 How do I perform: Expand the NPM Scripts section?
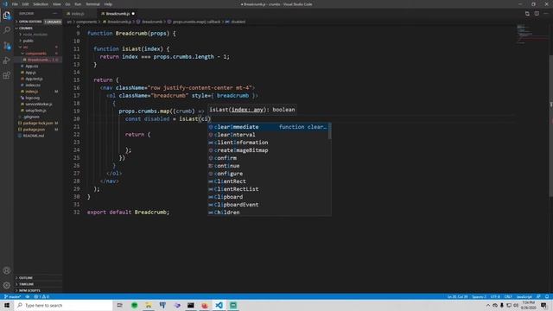pyautogui.click(x=38, y=290)
